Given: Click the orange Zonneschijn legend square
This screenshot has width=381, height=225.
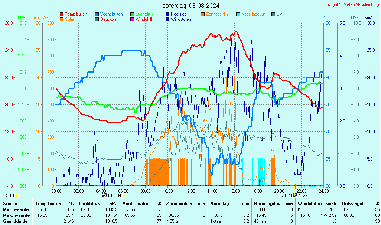Looking at the screenshot, I should 203,14.
